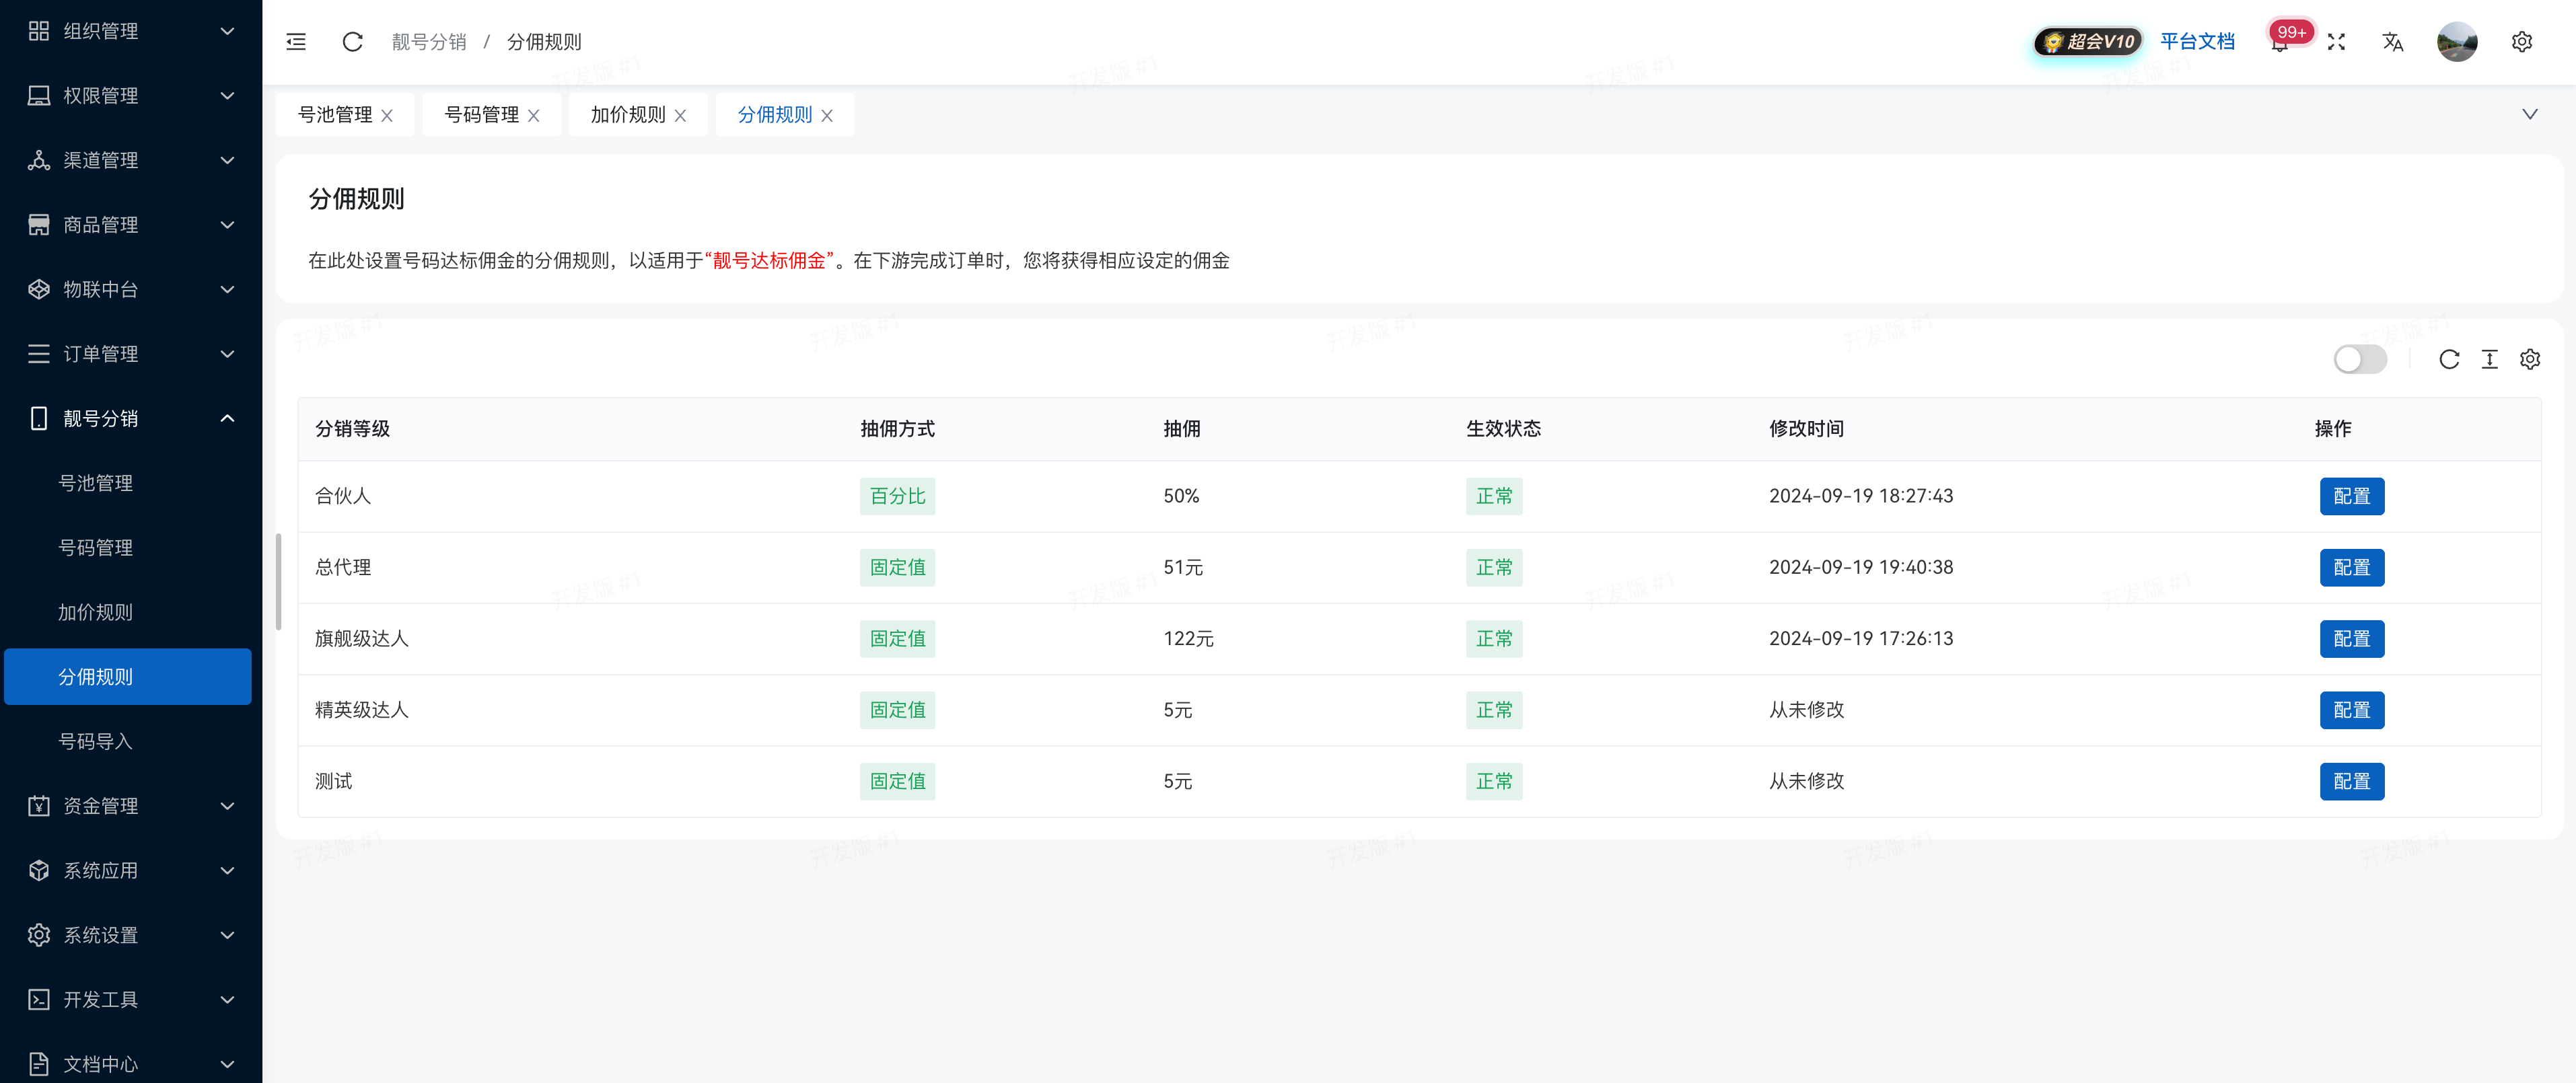The width and height of the screenshot is (2576, 1083).
Task: Turn on the table toggle switch
Action: [x=2361, y=359]
